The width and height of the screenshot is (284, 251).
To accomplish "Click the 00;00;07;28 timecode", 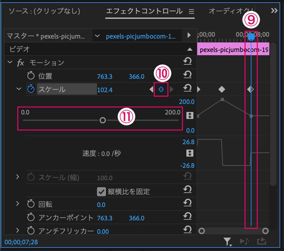I will [x=21, y=242].
